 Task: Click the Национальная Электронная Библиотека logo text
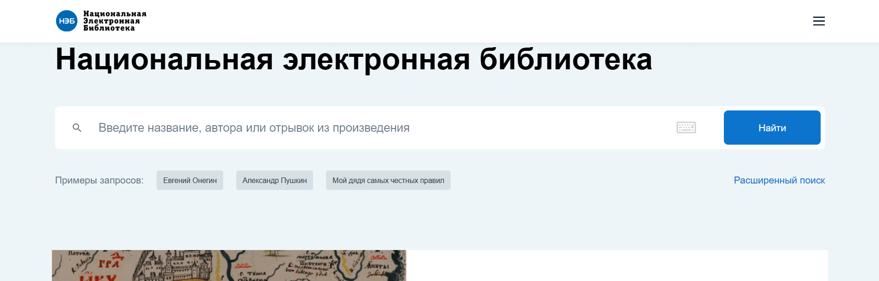click(x=115, y=21)
